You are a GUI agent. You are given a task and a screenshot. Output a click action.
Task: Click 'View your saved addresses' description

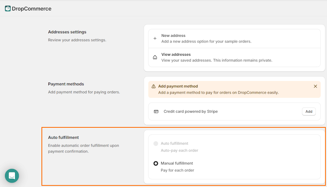click(x=217, y=60)
